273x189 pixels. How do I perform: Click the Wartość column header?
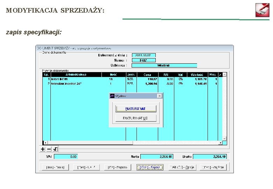[197, 75]
